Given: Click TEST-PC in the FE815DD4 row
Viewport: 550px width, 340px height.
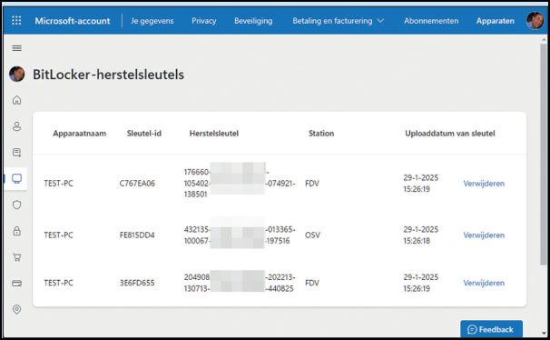Looking at the screenshot, I should pyautogui.click(x=59, y=235).
